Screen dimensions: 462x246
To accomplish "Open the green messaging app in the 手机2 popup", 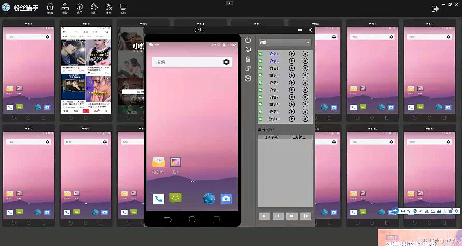I will [x=175, y=198].
